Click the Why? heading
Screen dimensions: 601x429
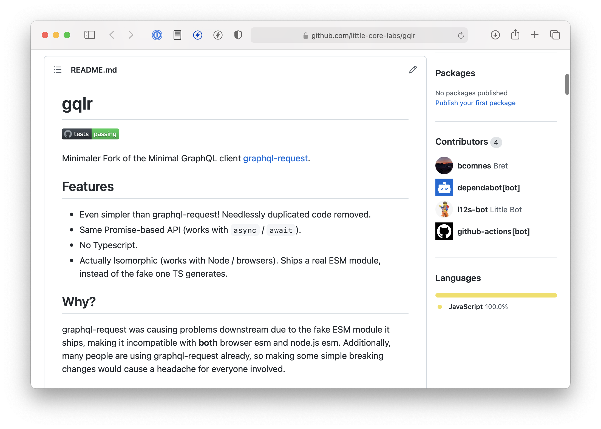point(79,302)
